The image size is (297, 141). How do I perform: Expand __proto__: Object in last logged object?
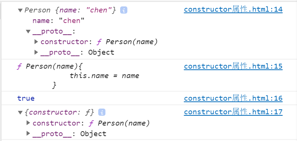tap(28, 133)
